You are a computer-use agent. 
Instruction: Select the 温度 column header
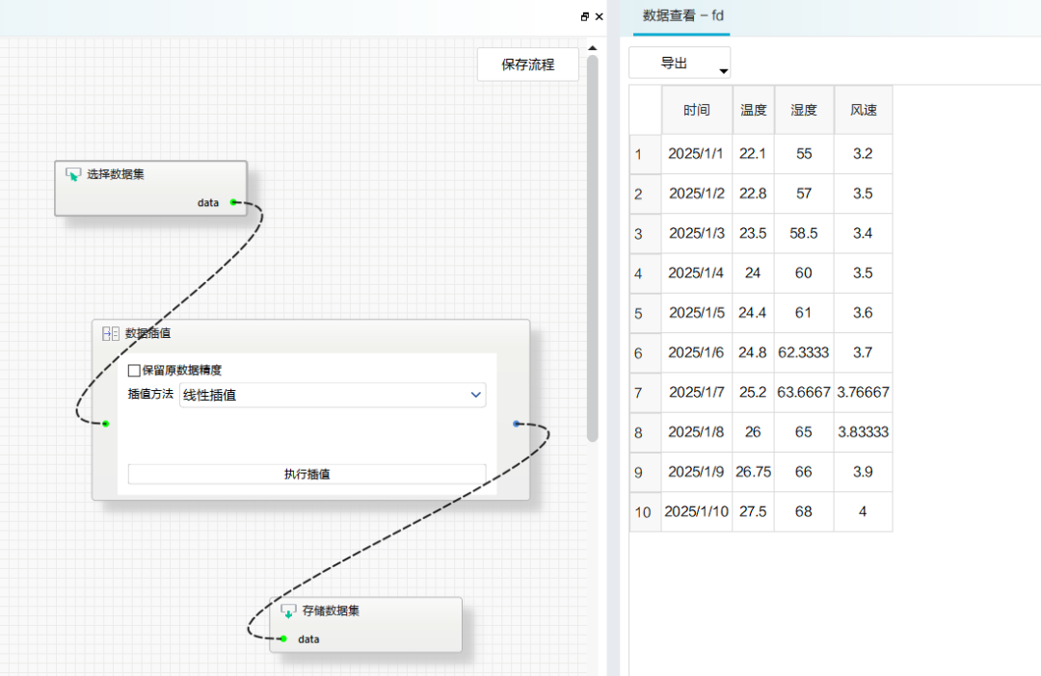(753, 110)
